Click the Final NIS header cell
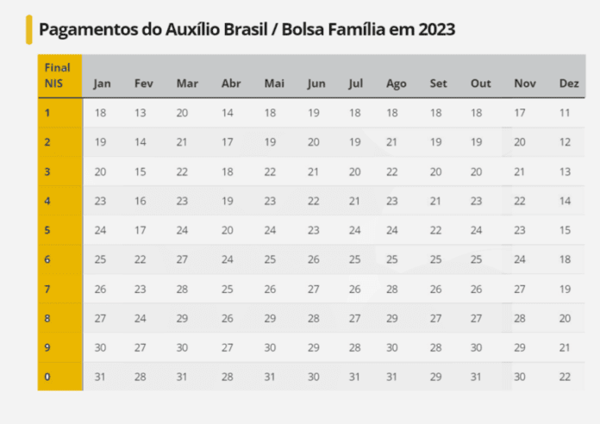600x424 pixels. pyautogui.click(x=59, y=75)
